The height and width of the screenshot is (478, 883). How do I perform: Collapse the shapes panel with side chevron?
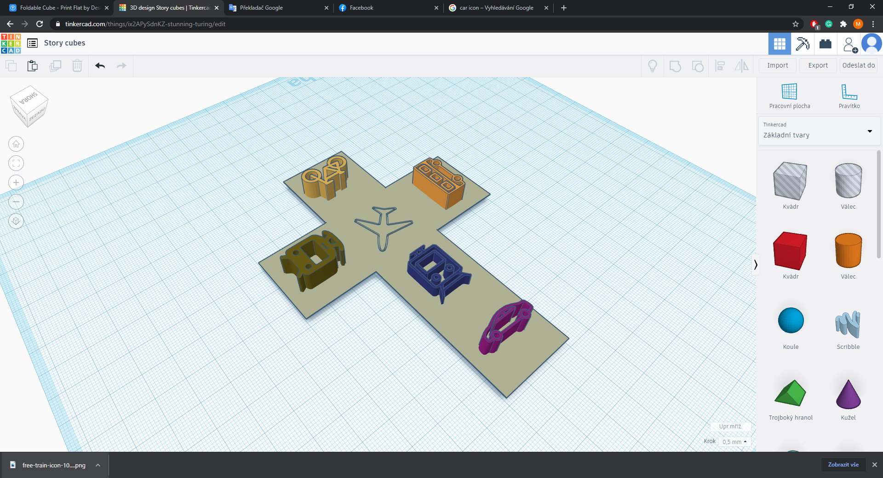coord(755,264)
